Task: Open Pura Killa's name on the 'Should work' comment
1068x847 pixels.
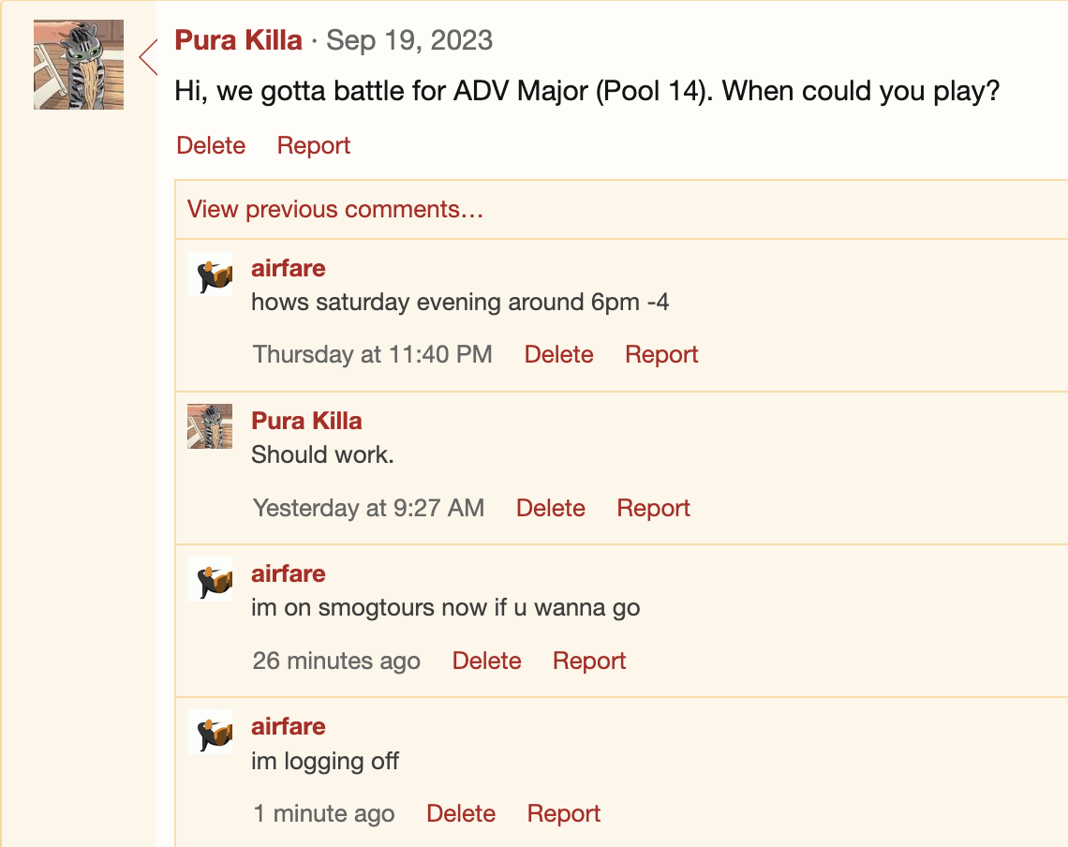Action: tap(306, 421)
